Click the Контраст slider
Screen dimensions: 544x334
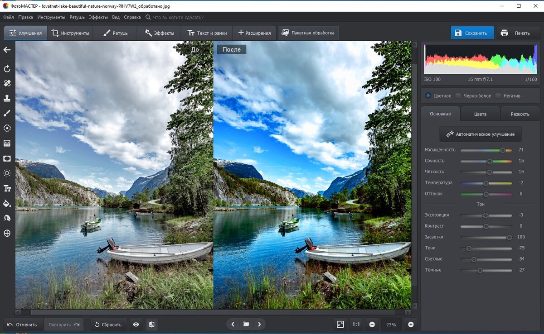coord(486,226)
